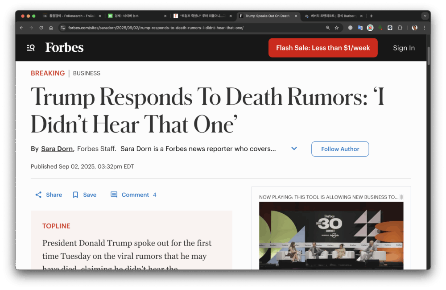Click the published date text

[x=82, y=166]
